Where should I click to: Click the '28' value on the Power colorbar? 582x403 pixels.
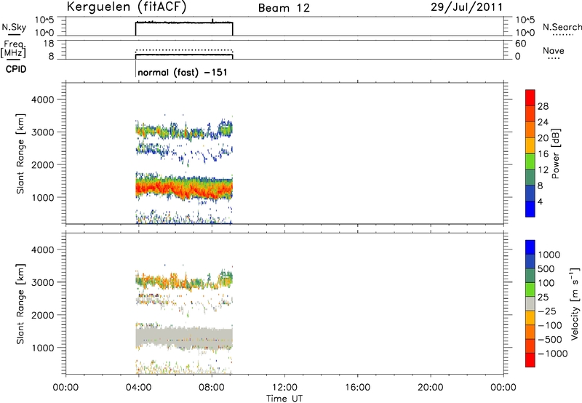(x=543, y=106)
